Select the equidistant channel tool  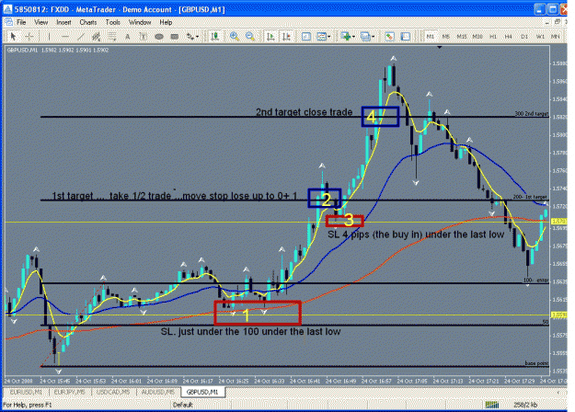(x=96, y=36)
